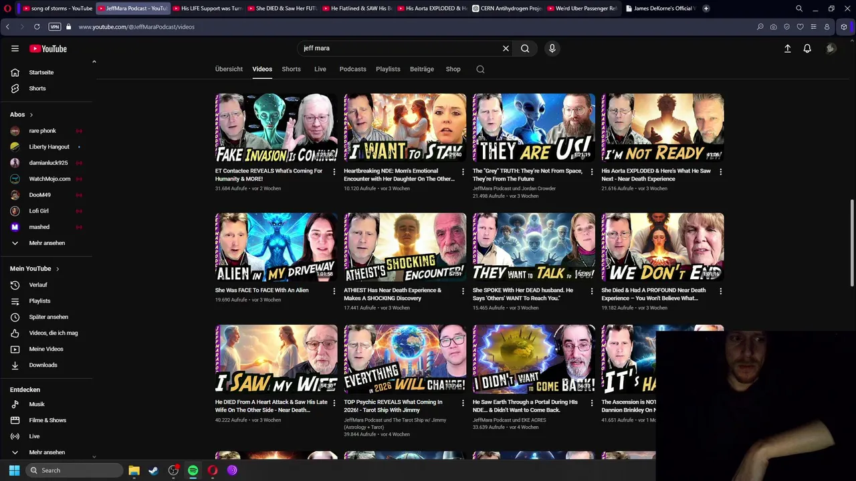
Task: Expand the Mein YouTube section arrow
Action: [58, 269]
